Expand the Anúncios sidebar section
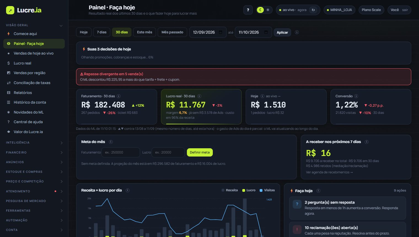 pyautogui.click(x=34, y=162)
